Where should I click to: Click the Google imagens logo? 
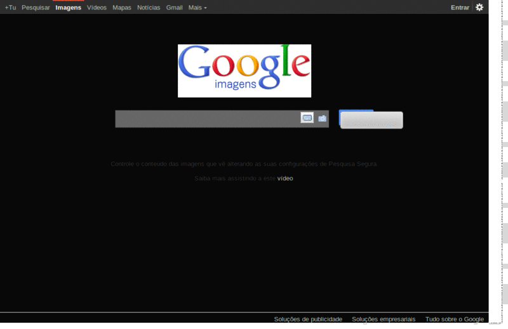[244, 71]
